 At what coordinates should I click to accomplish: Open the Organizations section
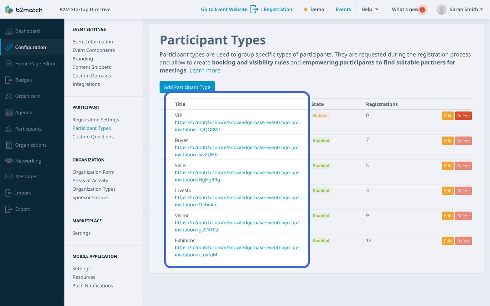click(30, 145)
